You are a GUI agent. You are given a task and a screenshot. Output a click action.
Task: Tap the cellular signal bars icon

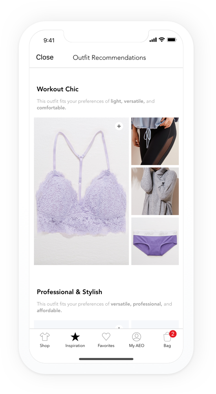[153, 40]
